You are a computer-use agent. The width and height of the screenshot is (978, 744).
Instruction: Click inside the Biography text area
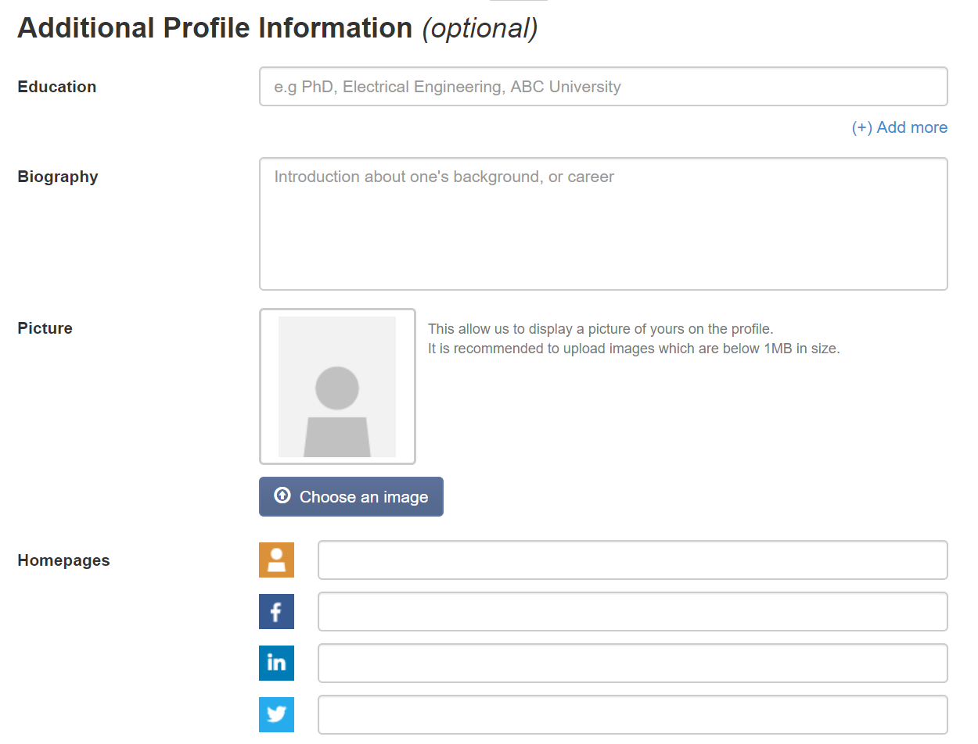(x=602, y=224)
